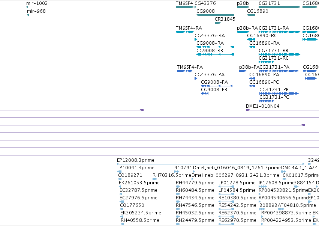Screen dimensions: 319x226
Task: Select the LP01278.5prime EST label
Action: click(x=237, y=182)
